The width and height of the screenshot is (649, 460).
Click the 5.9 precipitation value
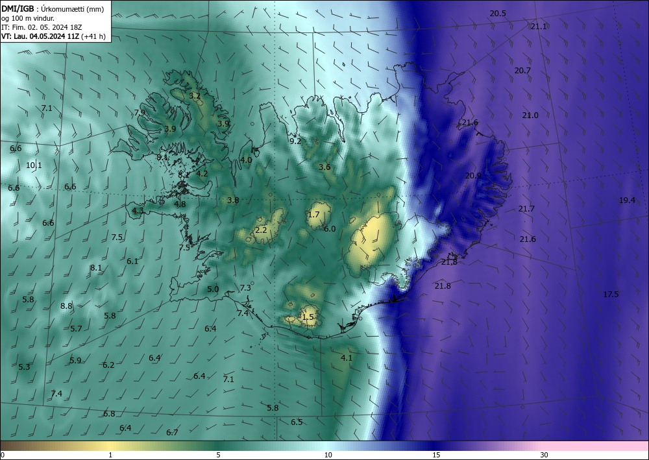point(75,360)
